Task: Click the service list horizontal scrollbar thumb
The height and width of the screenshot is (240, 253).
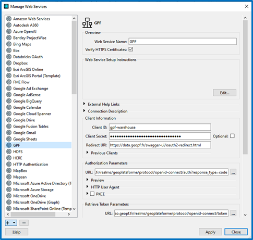Action: (x=33, y=214)
